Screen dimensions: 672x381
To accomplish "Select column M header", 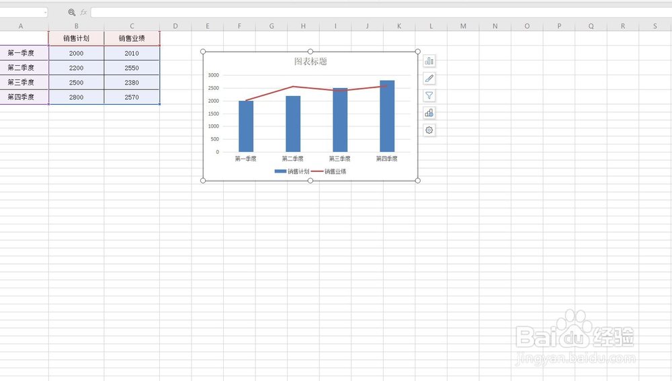I will click(463, 26).
